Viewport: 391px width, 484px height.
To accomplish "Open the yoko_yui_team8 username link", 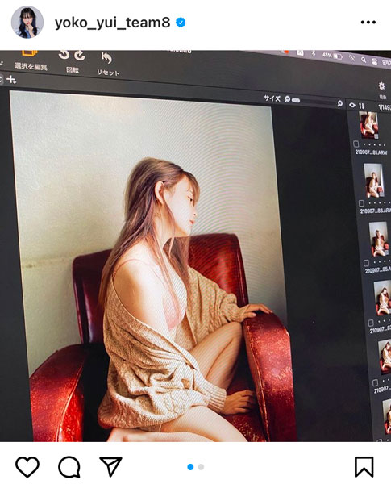I will click(112, 23).
